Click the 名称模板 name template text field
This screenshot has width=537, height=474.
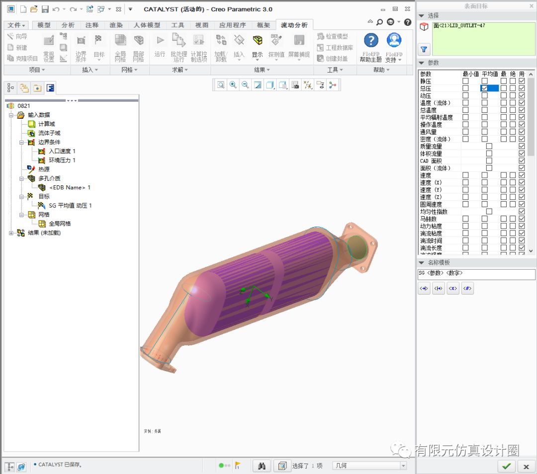pos(476,274)
